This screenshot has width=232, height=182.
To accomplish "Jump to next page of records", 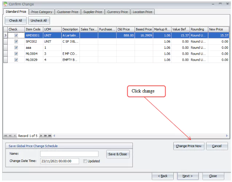I will click(x=45, y=136).
